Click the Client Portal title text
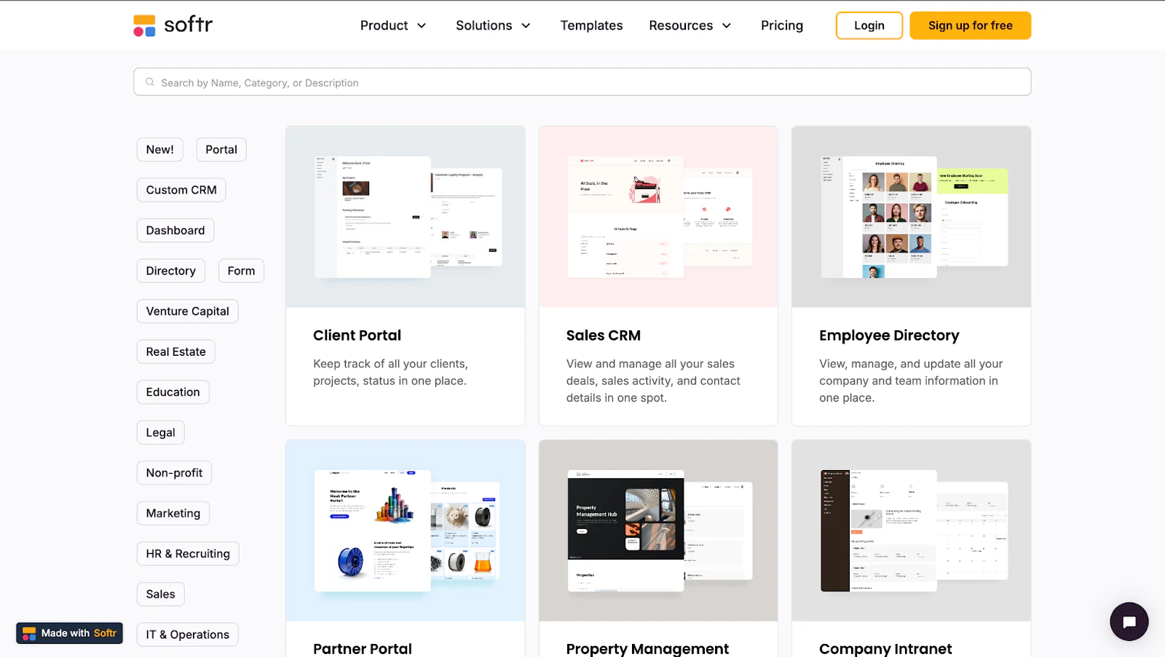Screen dimensions: 1165x657 [x=357, y=335]
